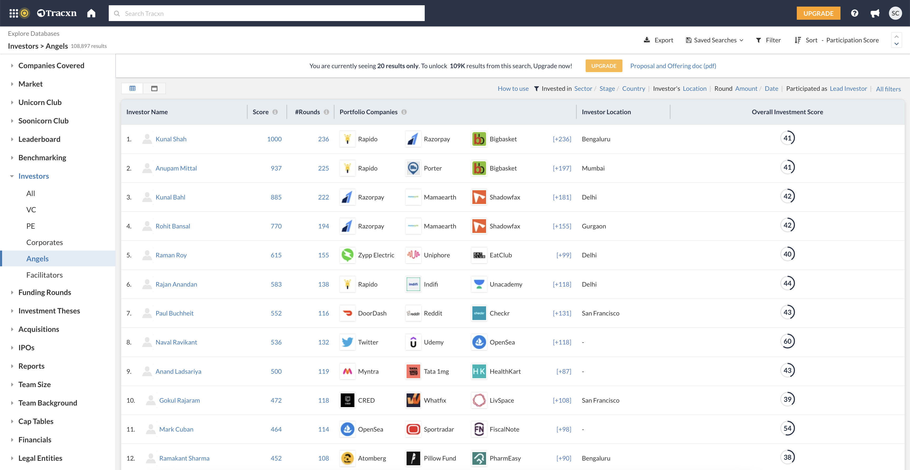
Task: Sort by Overall Investment Score header
Action: point(787,112)
